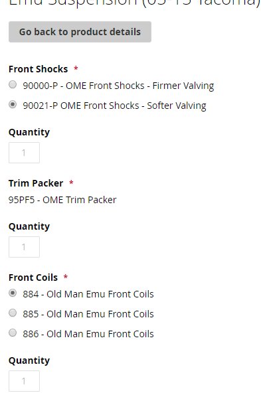
Task: Select 90000-P Firmer Valving front shocks radio
Action: click(13, 85)
